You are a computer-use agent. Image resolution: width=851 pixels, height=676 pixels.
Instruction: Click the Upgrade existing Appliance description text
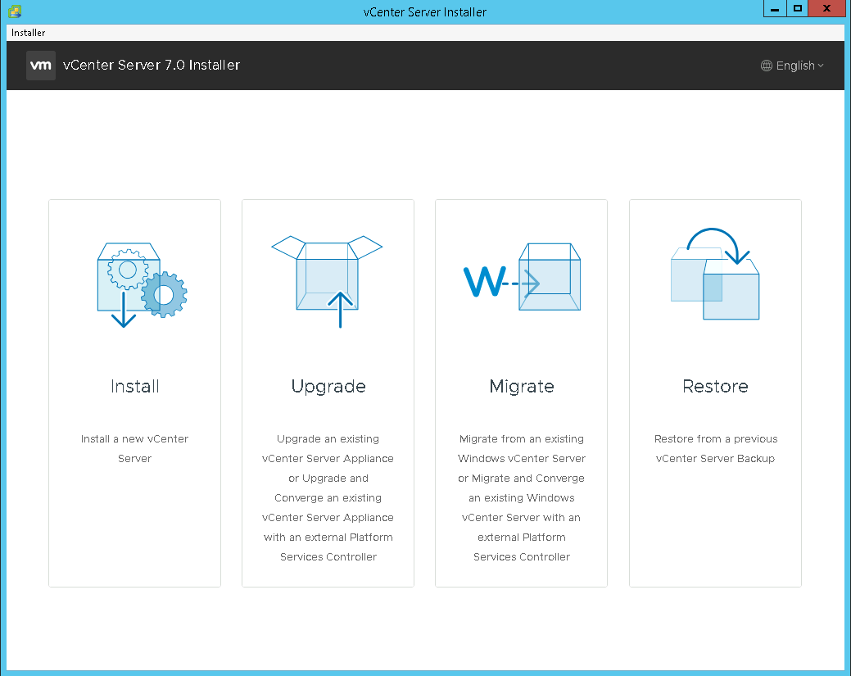[328, 497]
